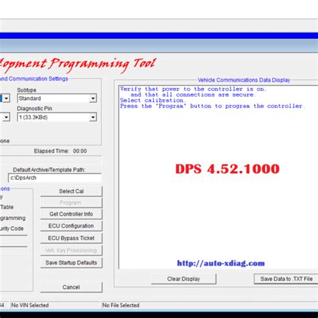Click the "Verify that power to the controller" line
The width and height of the screenshot is (318, 318).
[193, 89]
